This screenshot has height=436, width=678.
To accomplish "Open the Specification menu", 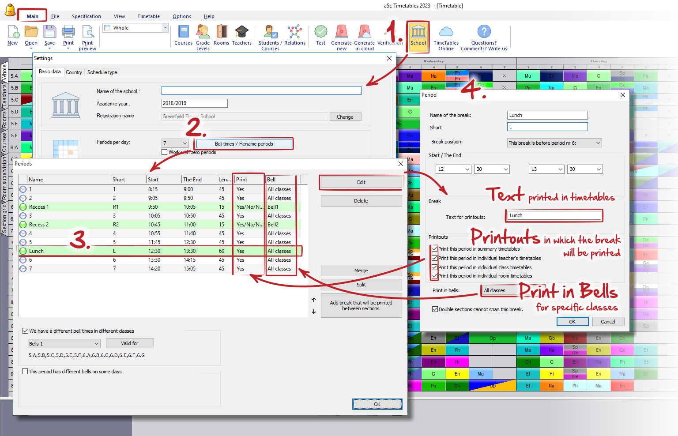I will coord(87,16).
